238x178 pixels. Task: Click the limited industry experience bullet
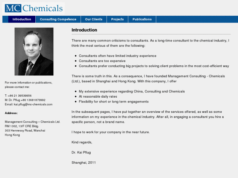pos(118,56)
